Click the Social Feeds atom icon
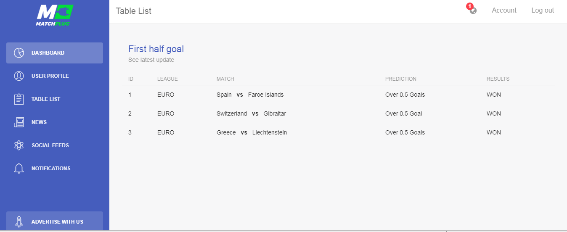 click(19, 145)
